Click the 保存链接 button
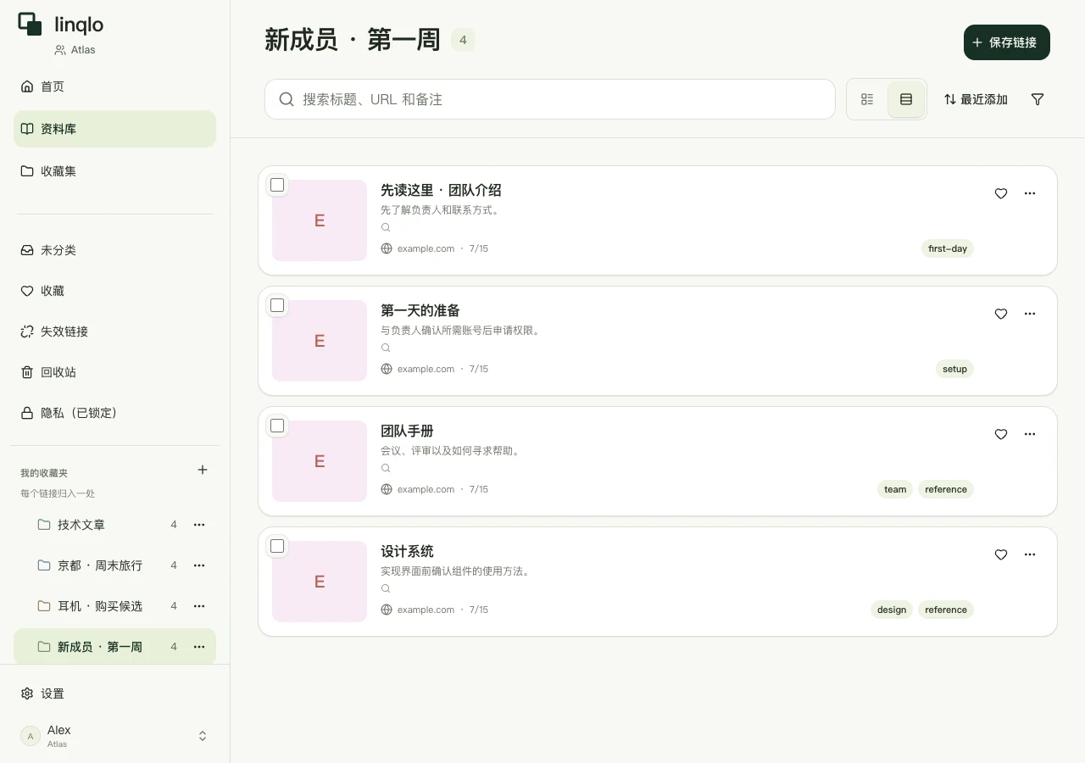Viewport: 1085px width, 763px height. pyautogui.click(x=1007, y=42)
